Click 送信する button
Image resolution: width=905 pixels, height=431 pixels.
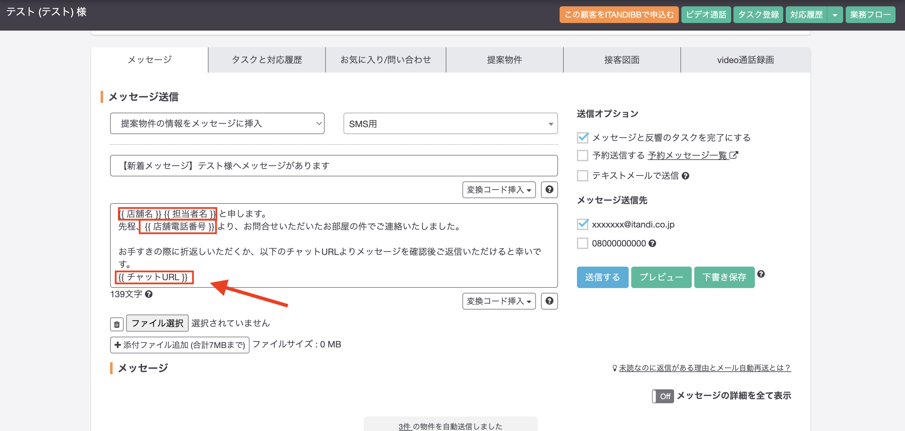pos(602,277)
